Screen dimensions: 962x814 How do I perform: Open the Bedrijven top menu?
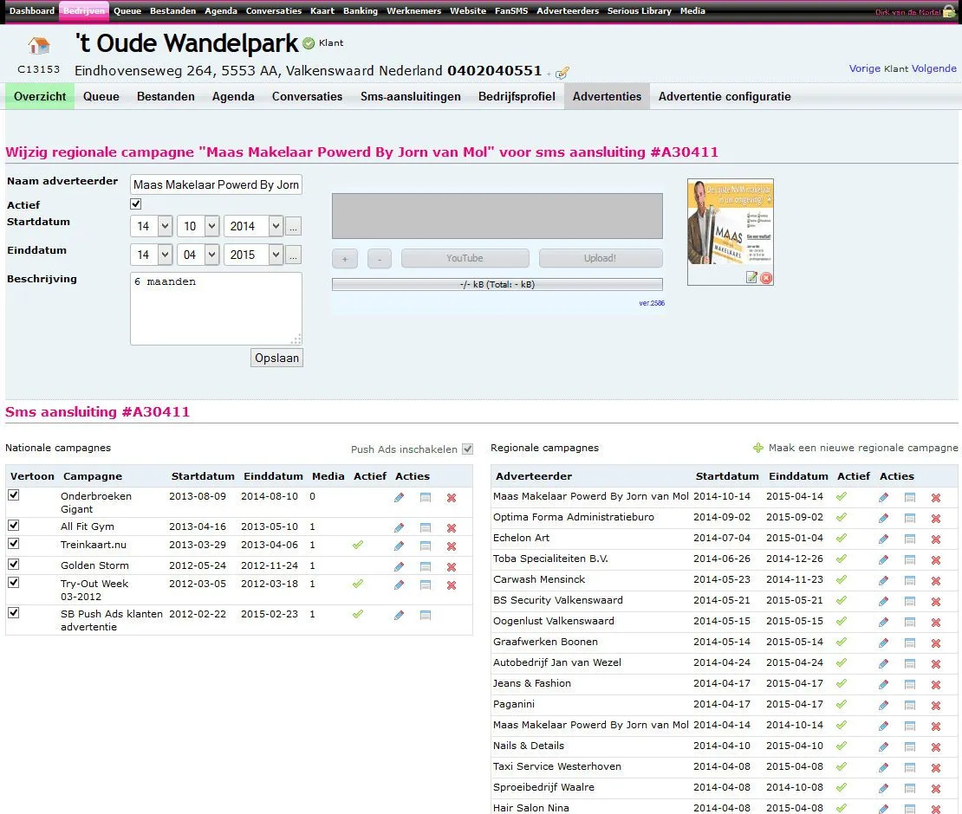pos(84,11)
